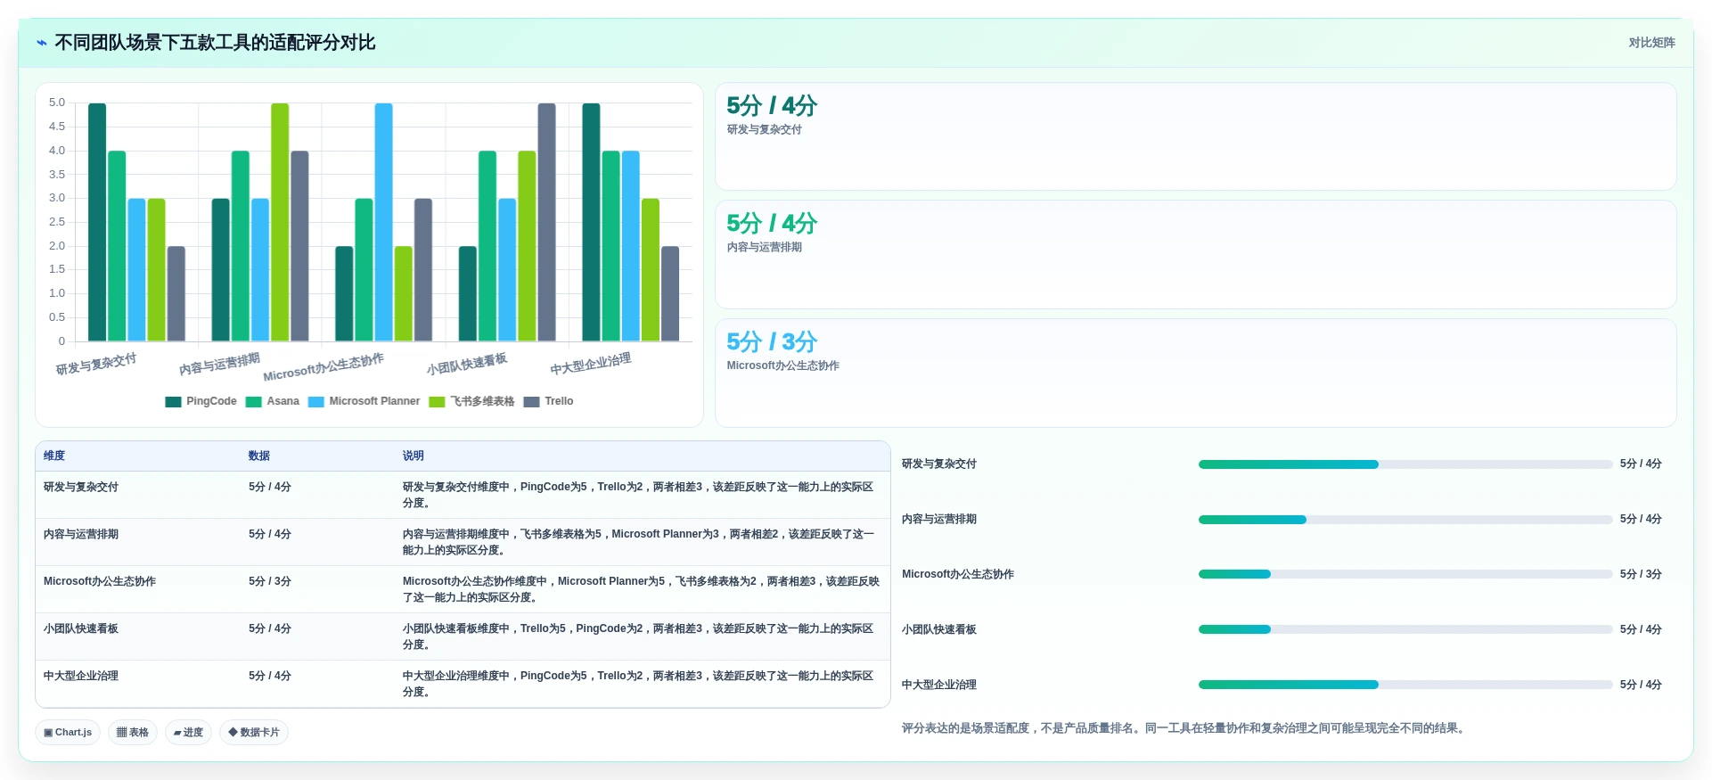This screenshot has width=1712, height=780.
Task: Click the 对比矩阵 label in the header
Action: click(x=1651, y=43)
